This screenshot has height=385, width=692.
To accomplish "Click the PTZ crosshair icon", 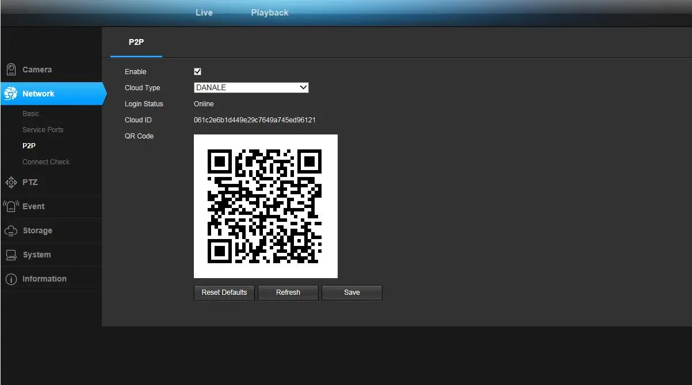I will (x=11, y=182).
